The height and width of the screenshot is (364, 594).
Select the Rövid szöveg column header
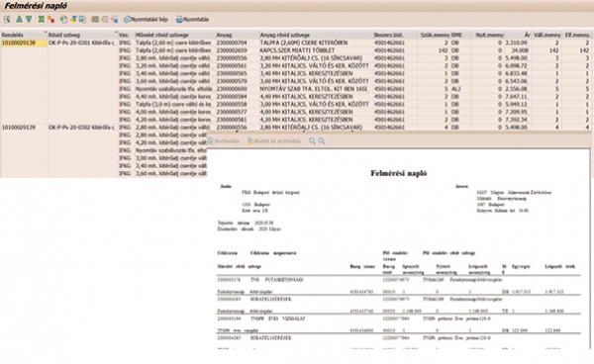(x=82, y=35)
